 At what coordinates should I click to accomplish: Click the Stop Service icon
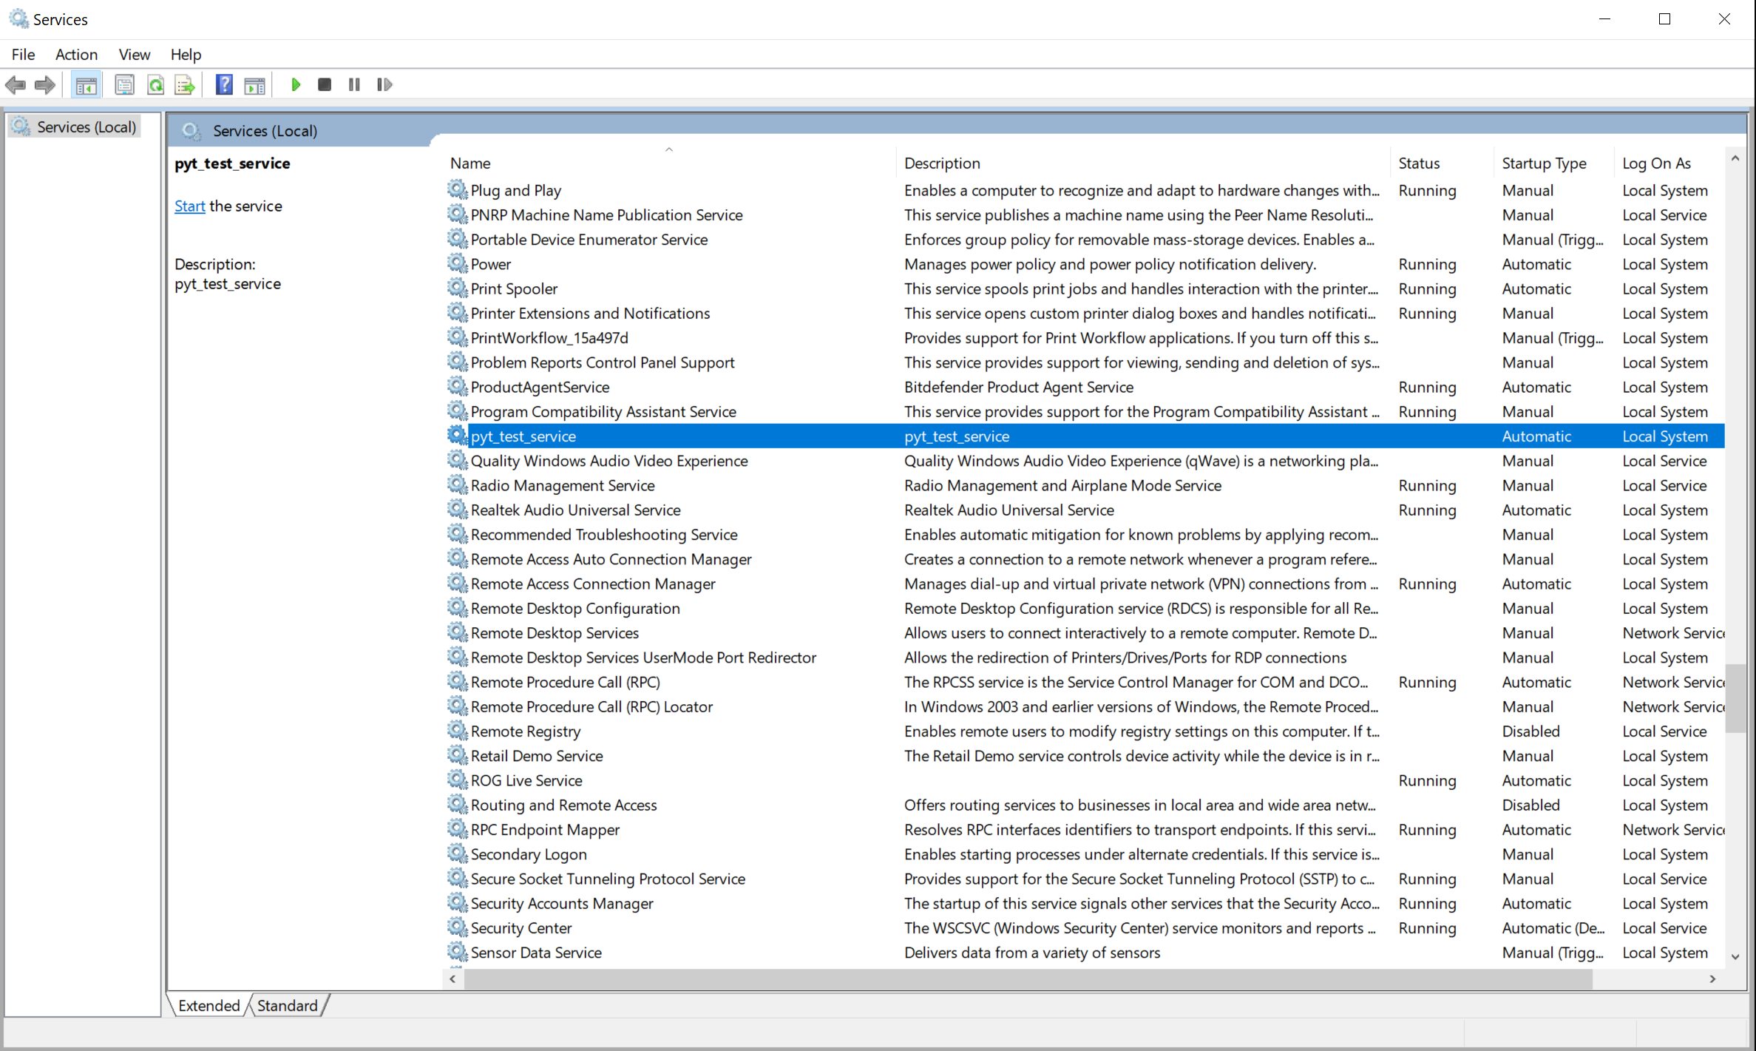tap(324, 85)
